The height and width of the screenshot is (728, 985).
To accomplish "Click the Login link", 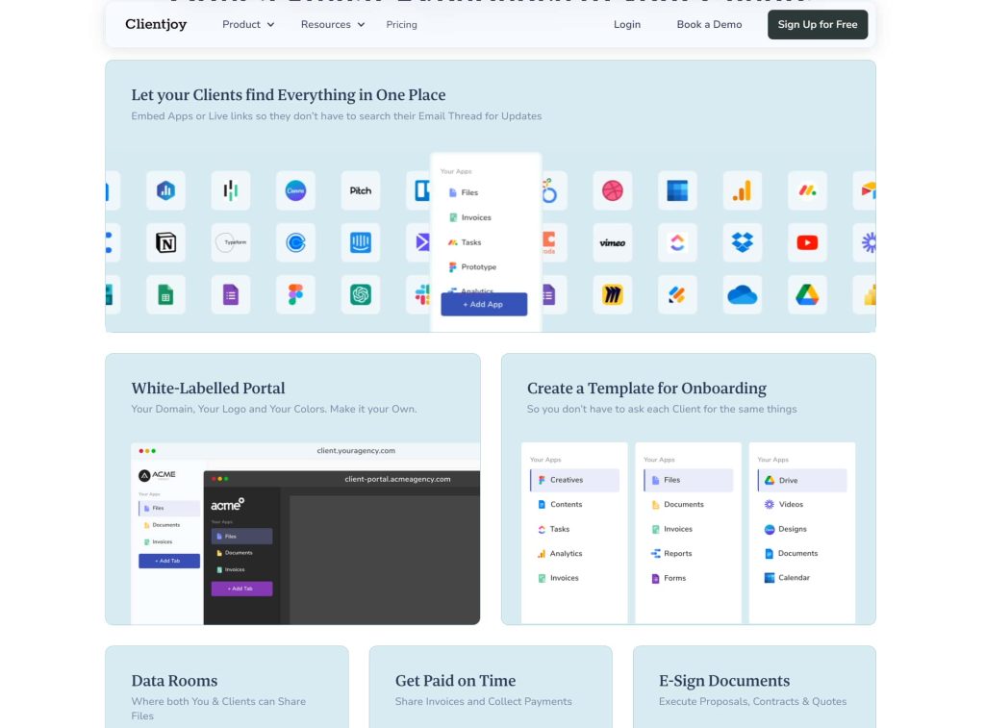I will click(627, 24).
